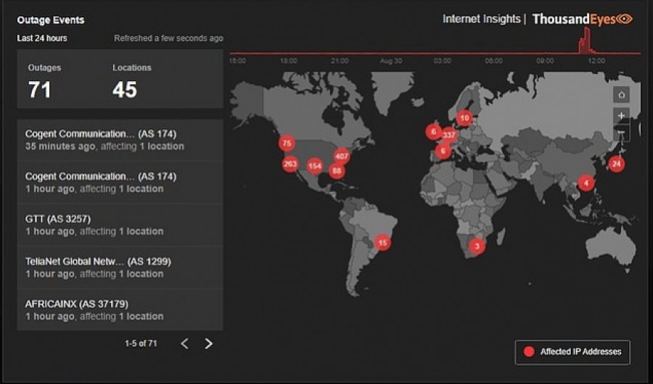The width and height of the screenshot is (653, 384).
Task: Click the red dot in the legend
Action: [x=529, y=352]
